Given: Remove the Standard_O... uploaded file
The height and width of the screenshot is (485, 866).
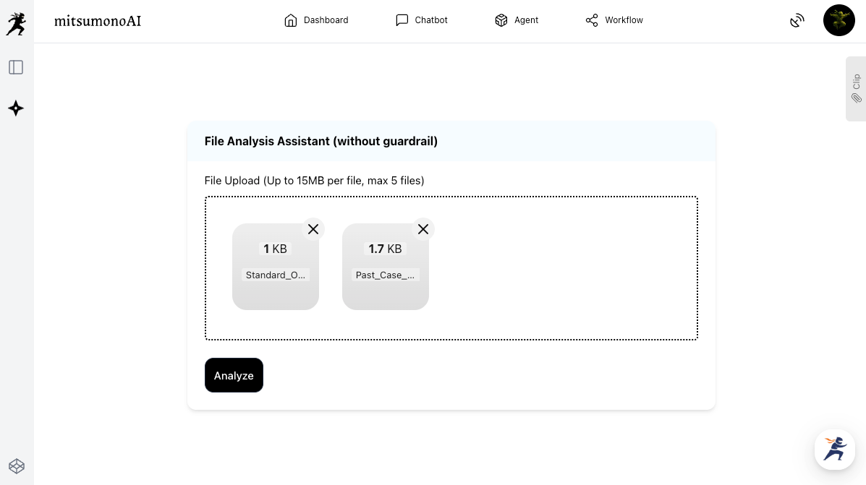Looking at the screenshot, I should pos(313,229).
